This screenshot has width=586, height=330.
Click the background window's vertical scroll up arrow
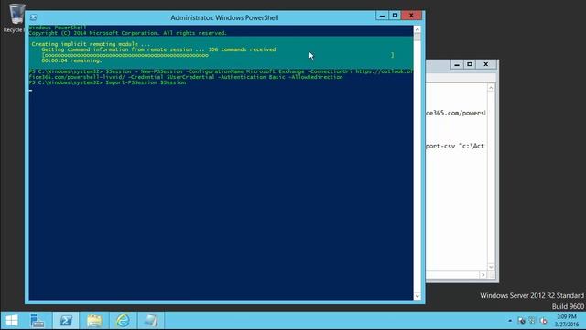(491, 88)
